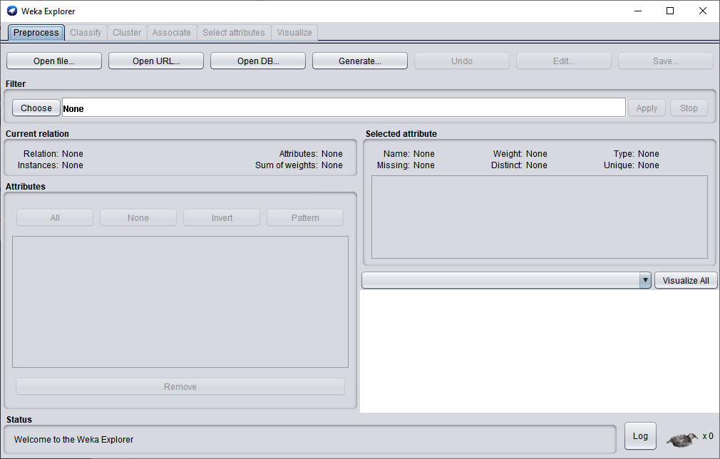This screenshot has width=720, height=459.
Task: Click the filter name text field
Action: point(344,108)
